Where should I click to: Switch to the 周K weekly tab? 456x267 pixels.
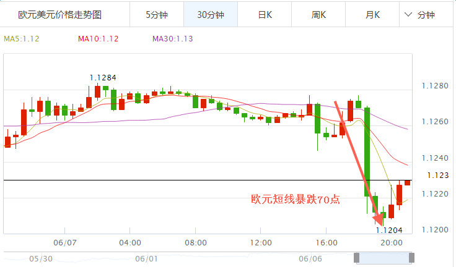tap(319, 14)
